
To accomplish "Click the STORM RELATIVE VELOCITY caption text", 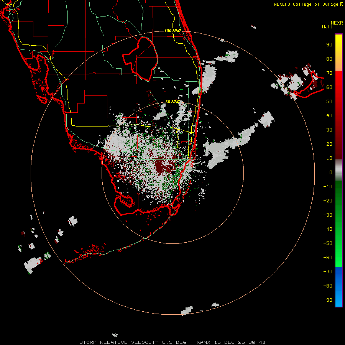I will 119,342.
